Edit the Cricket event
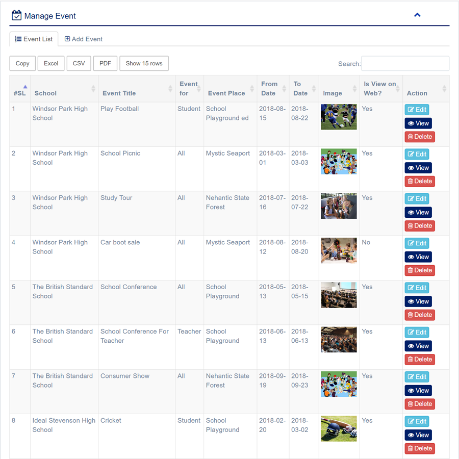459x459 pixels. 417,421
